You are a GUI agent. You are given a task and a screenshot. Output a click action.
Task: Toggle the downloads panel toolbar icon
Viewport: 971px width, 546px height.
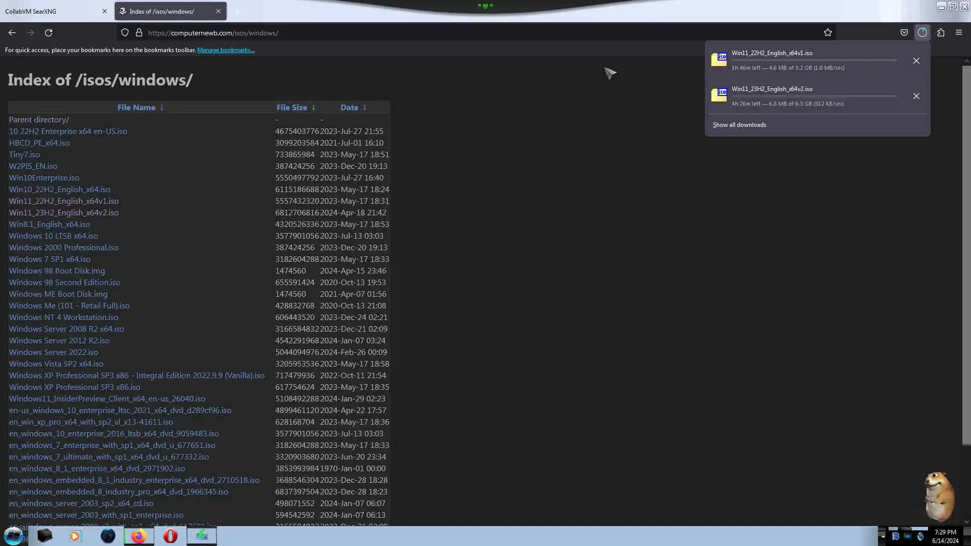(x=922, y=33)
